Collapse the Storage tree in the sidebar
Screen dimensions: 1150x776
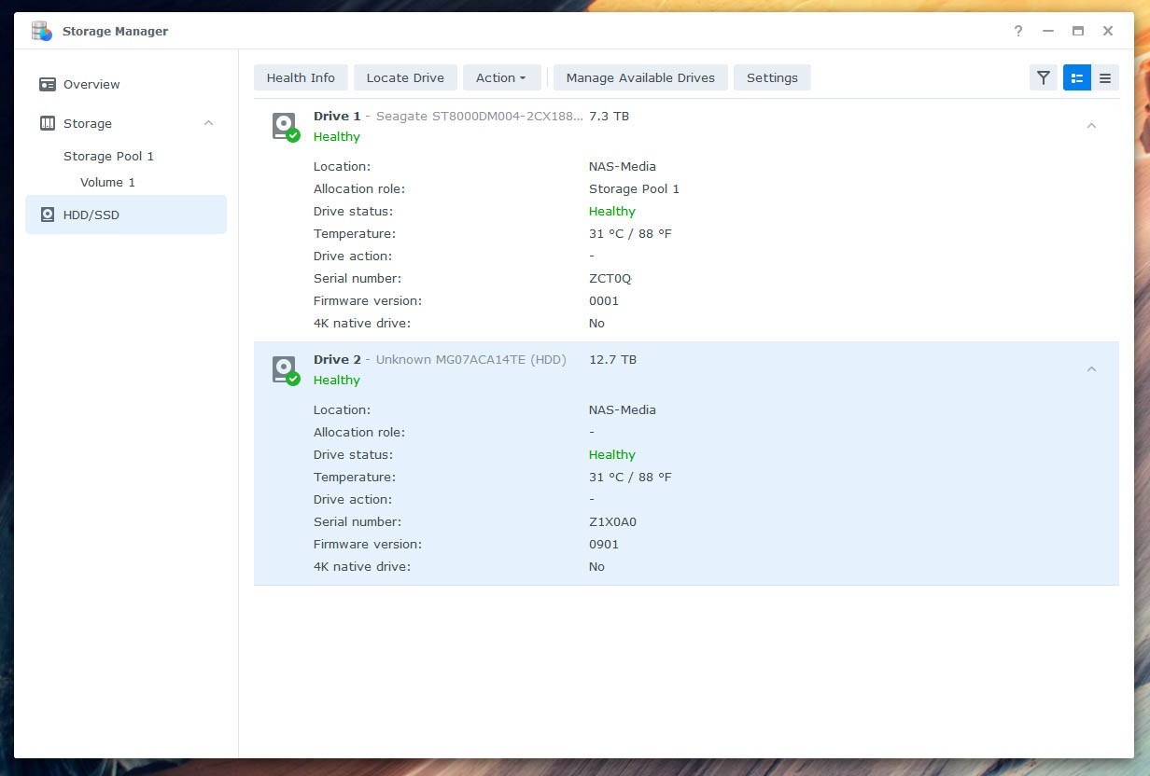tap(208, 123)
